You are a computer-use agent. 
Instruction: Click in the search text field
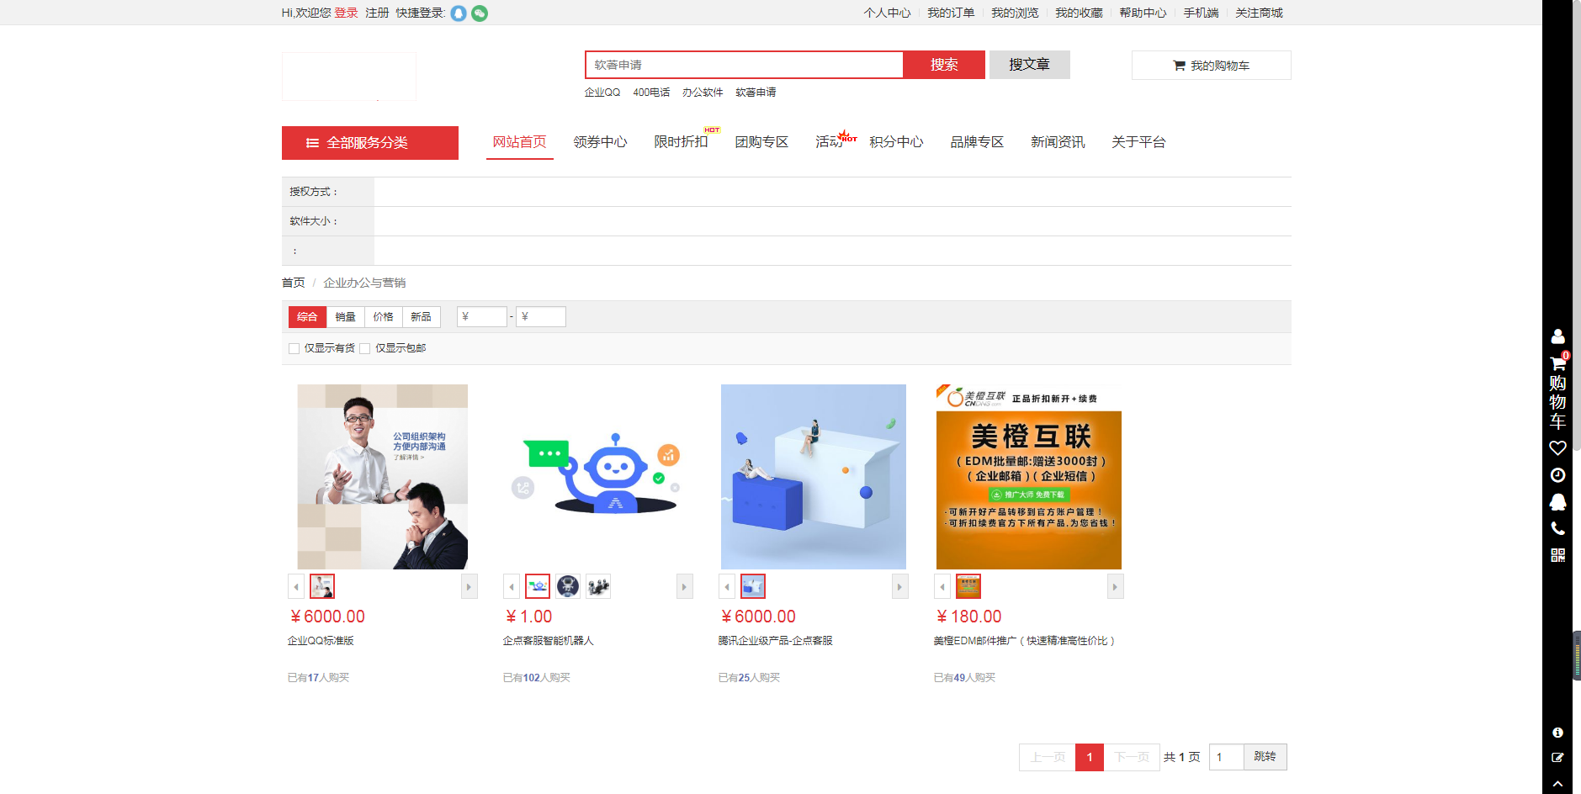[x=745, y=65]
